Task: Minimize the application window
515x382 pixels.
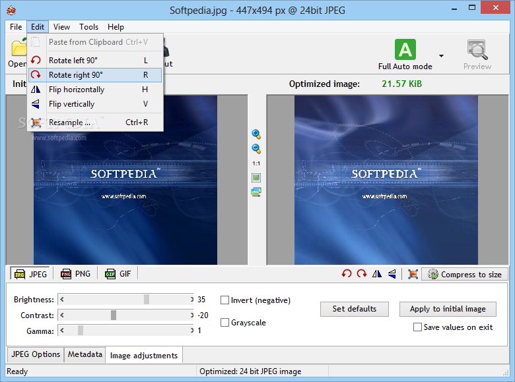Action: click(x=454, y=9)
